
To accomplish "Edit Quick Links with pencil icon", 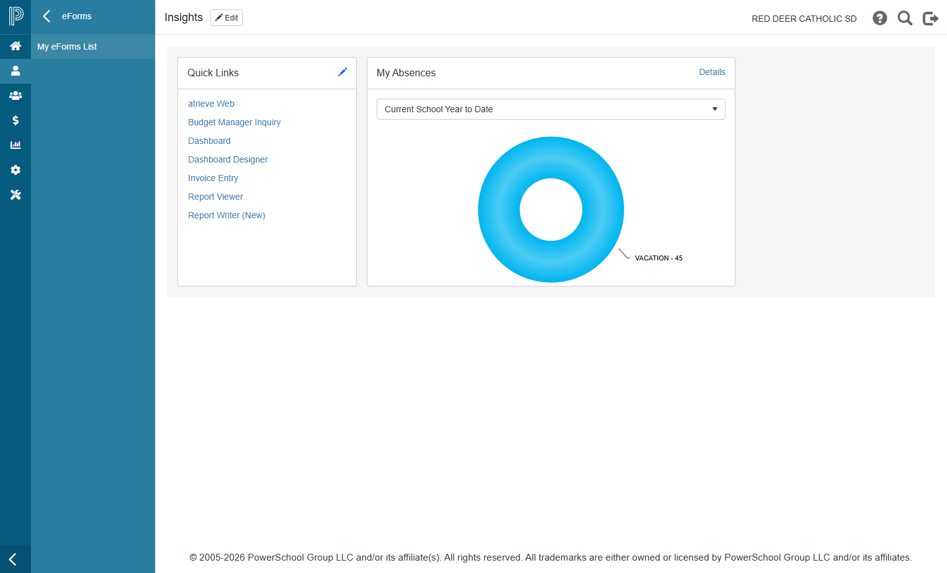I will pyautogui.click(x=343, y=72).
